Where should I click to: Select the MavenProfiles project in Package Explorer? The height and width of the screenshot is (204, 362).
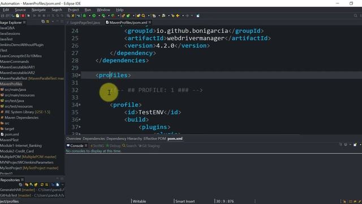[x=11, y=84]
